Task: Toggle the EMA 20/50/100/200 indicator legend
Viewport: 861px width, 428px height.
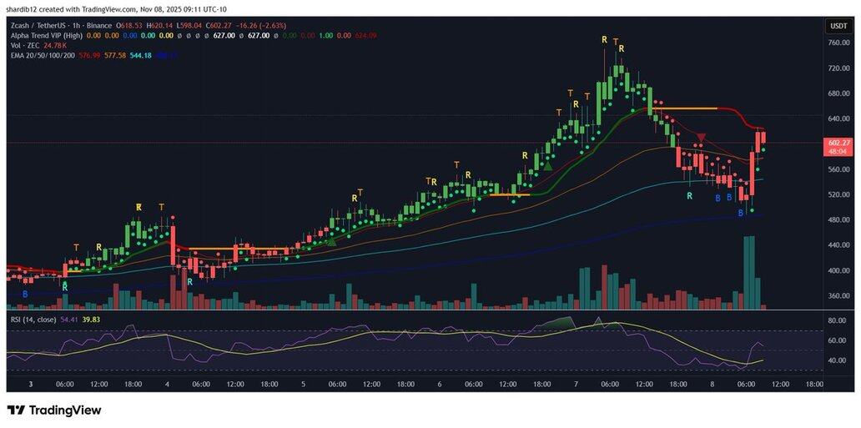Action: click(x=42, y=55)
